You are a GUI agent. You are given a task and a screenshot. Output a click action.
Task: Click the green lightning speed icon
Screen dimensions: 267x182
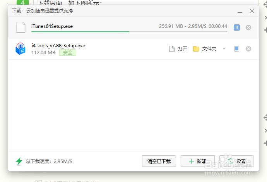pos(19,161)
